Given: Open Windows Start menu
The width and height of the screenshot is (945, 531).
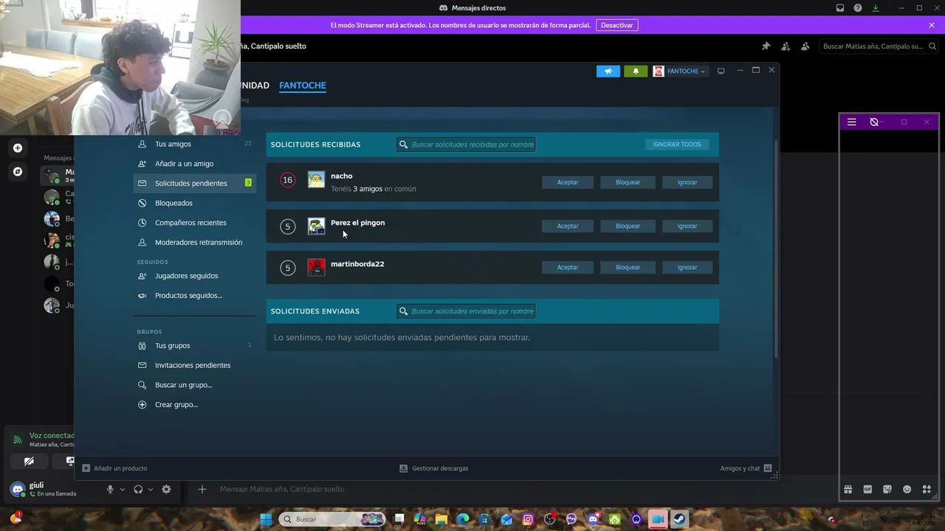Looking at the screenshot, I should click(266, 519).
